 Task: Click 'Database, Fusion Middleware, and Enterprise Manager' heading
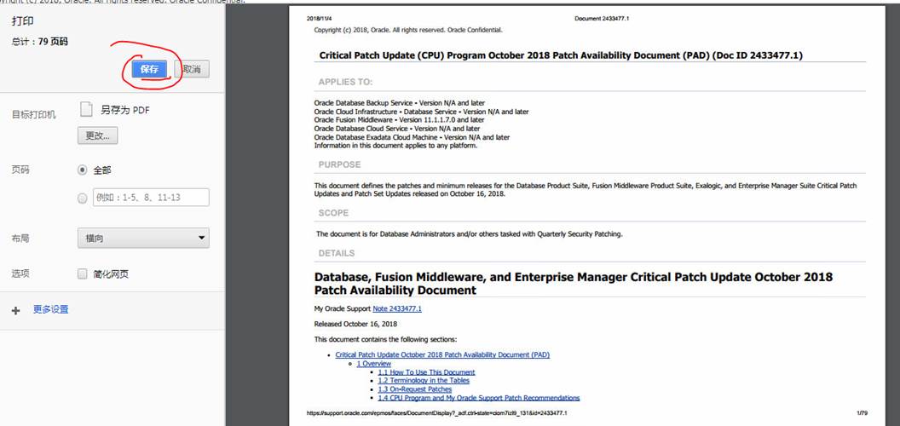pyautogui.click(x=574, y=284)
